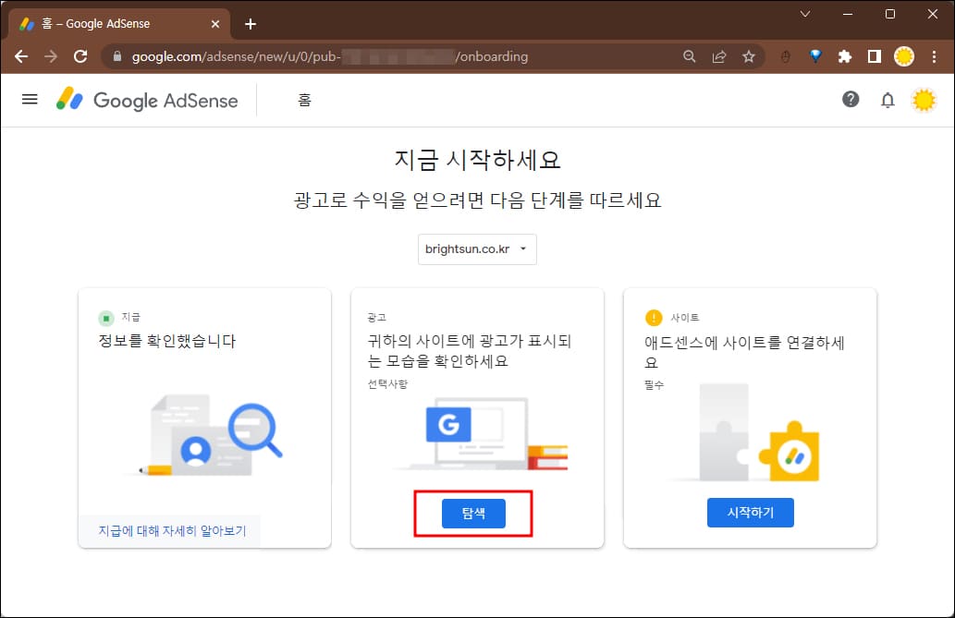
Task: Click the green 지급 status icon
Action: click(106, 318)
